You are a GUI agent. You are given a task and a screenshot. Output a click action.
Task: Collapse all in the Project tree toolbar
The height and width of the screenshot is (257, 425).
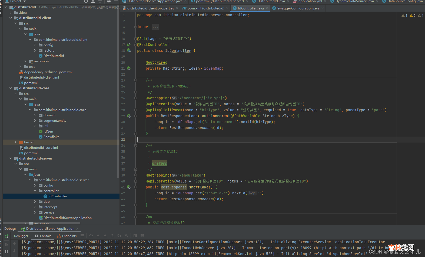point(100,1)
